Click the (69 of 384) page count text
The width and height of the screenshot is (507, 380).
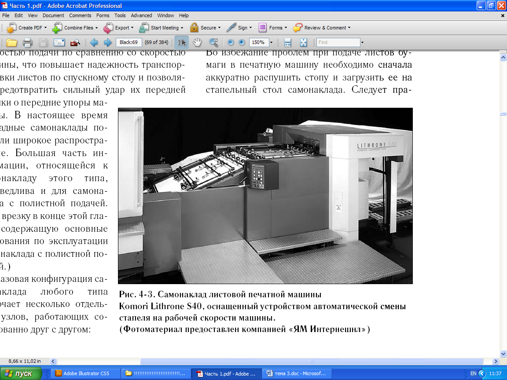click(x=157, y=42)
